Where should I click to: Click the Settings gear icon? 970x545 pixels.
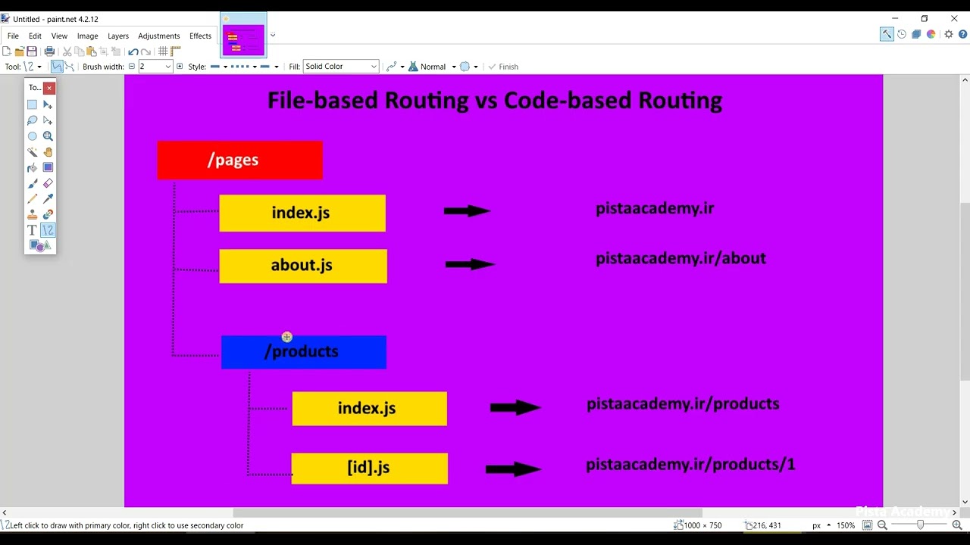click(x=949, y=34)
